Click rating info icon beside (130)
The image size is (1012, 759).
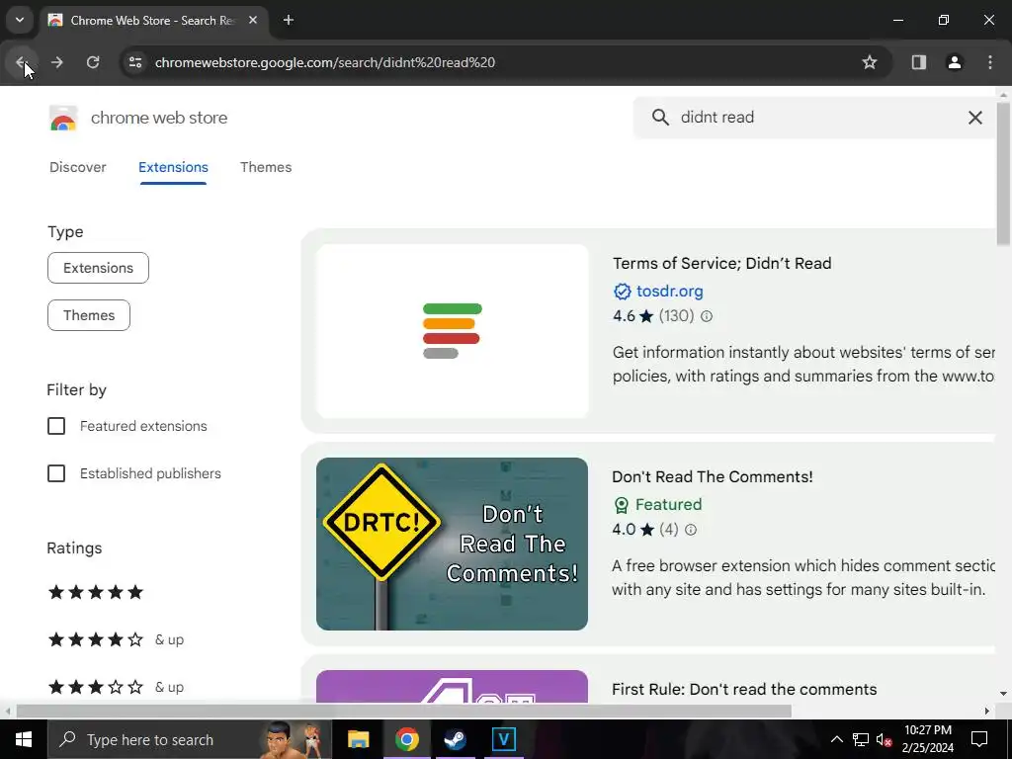click(707, 316)
